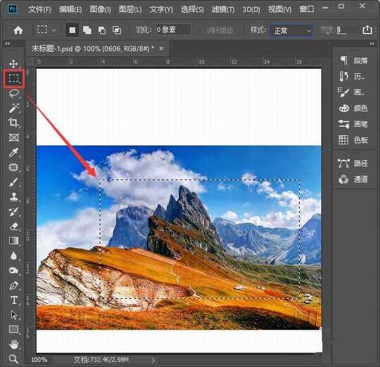Activate the Crop tool
Screen dimensions: 380x367
pos(13,123)
